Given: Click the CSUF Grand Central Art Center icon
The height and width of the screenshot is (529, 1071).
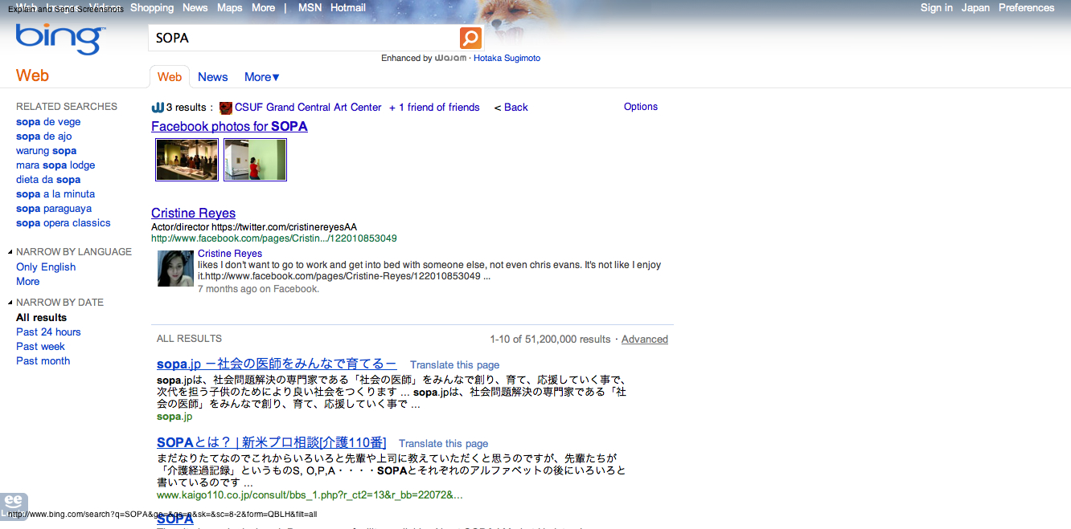Looking at the screenshot, I should click(x=226, y=108).
